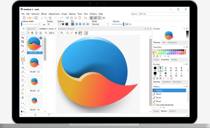Select the Zoom tool in the toolbox

[x=23, y=94]
